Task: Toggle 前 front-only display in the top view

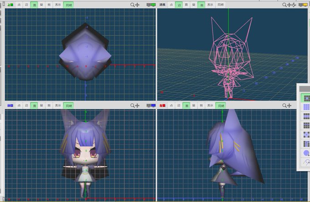Action: pyautogui.click(x=49, y=5)
